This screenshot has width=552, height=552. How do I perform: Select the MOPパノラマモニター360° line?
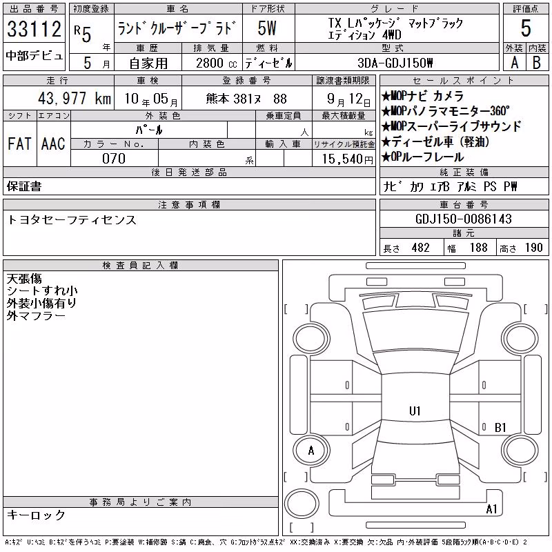(x=445, y=111)
